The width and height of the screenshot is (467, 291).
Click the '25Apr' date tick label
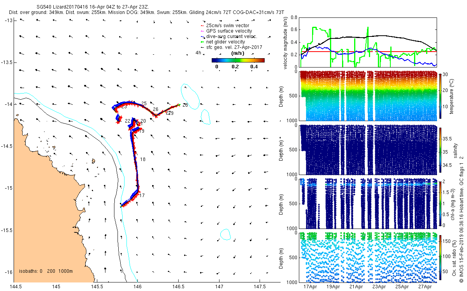(402, 287)
